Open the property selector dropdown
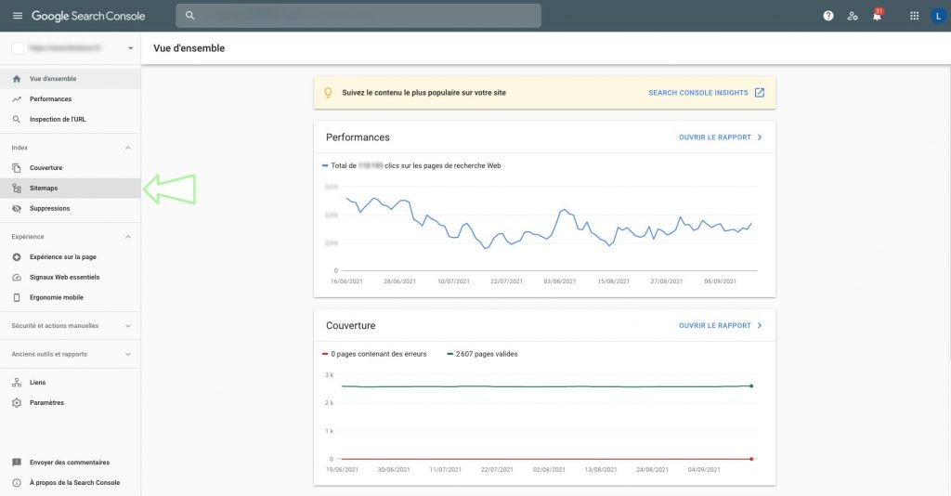 click(x=130, y=48)
